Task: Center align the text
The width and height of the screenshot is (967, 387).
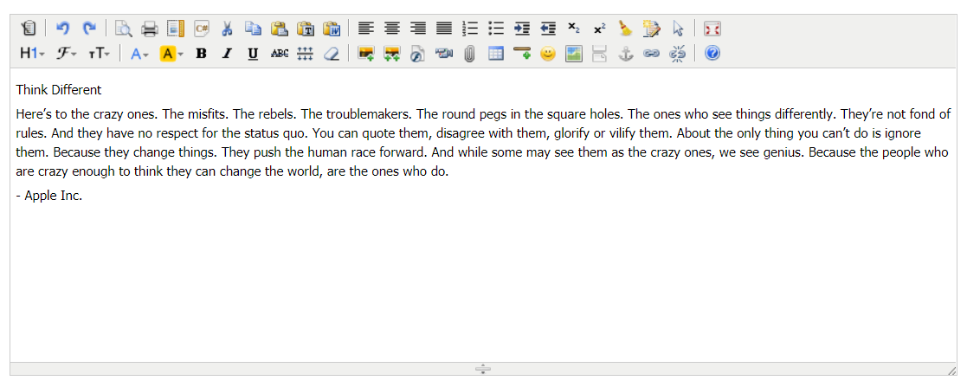Action: click(392, 29)
